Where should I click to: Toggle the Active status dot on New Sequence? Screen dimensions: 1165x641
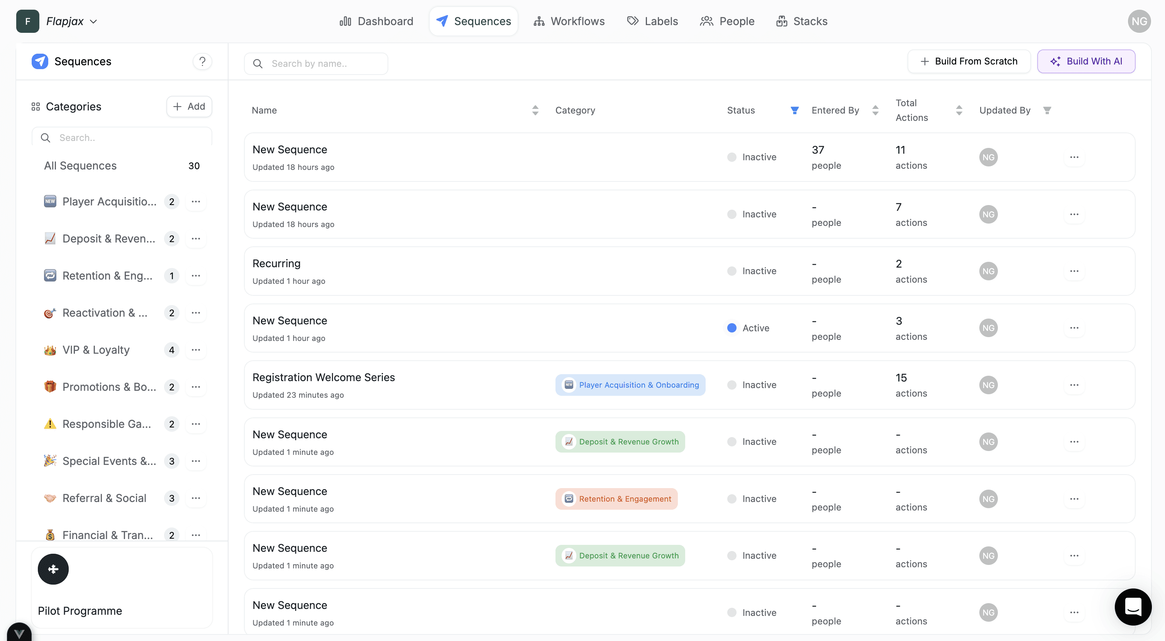(x=731, y=328)
